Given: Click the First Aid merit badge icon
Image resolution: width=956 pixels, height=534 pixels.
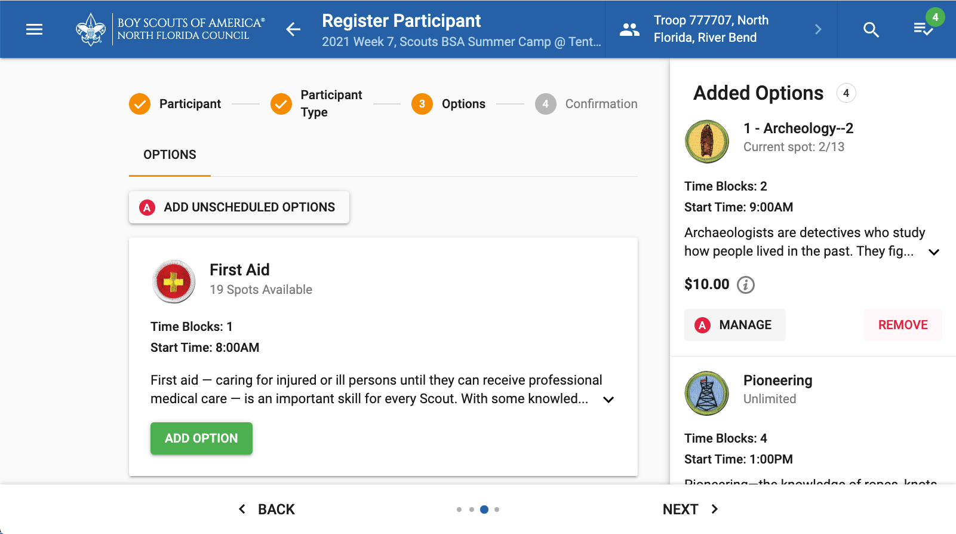Looking at the screenshot, I should coord(174,281).
